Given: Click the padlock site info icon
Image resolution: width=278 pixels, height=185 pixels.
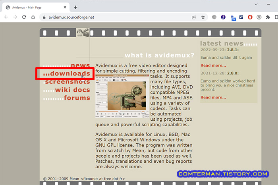Looking at the screenshot, I should [44, 17].
